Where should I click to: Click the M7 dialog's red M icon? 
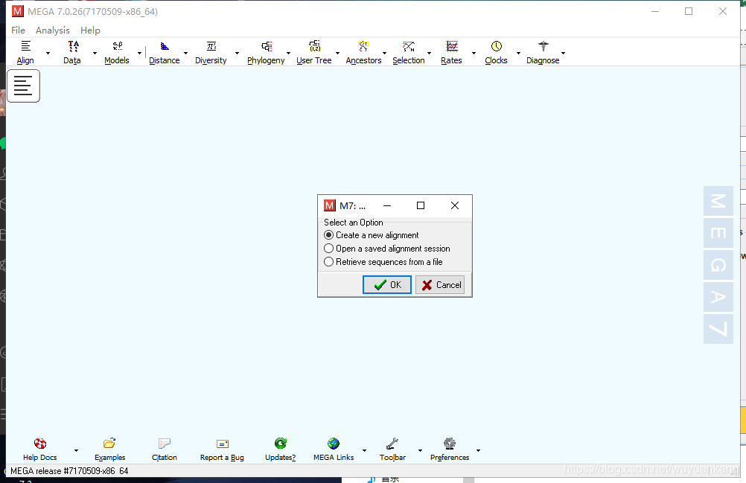330,205
